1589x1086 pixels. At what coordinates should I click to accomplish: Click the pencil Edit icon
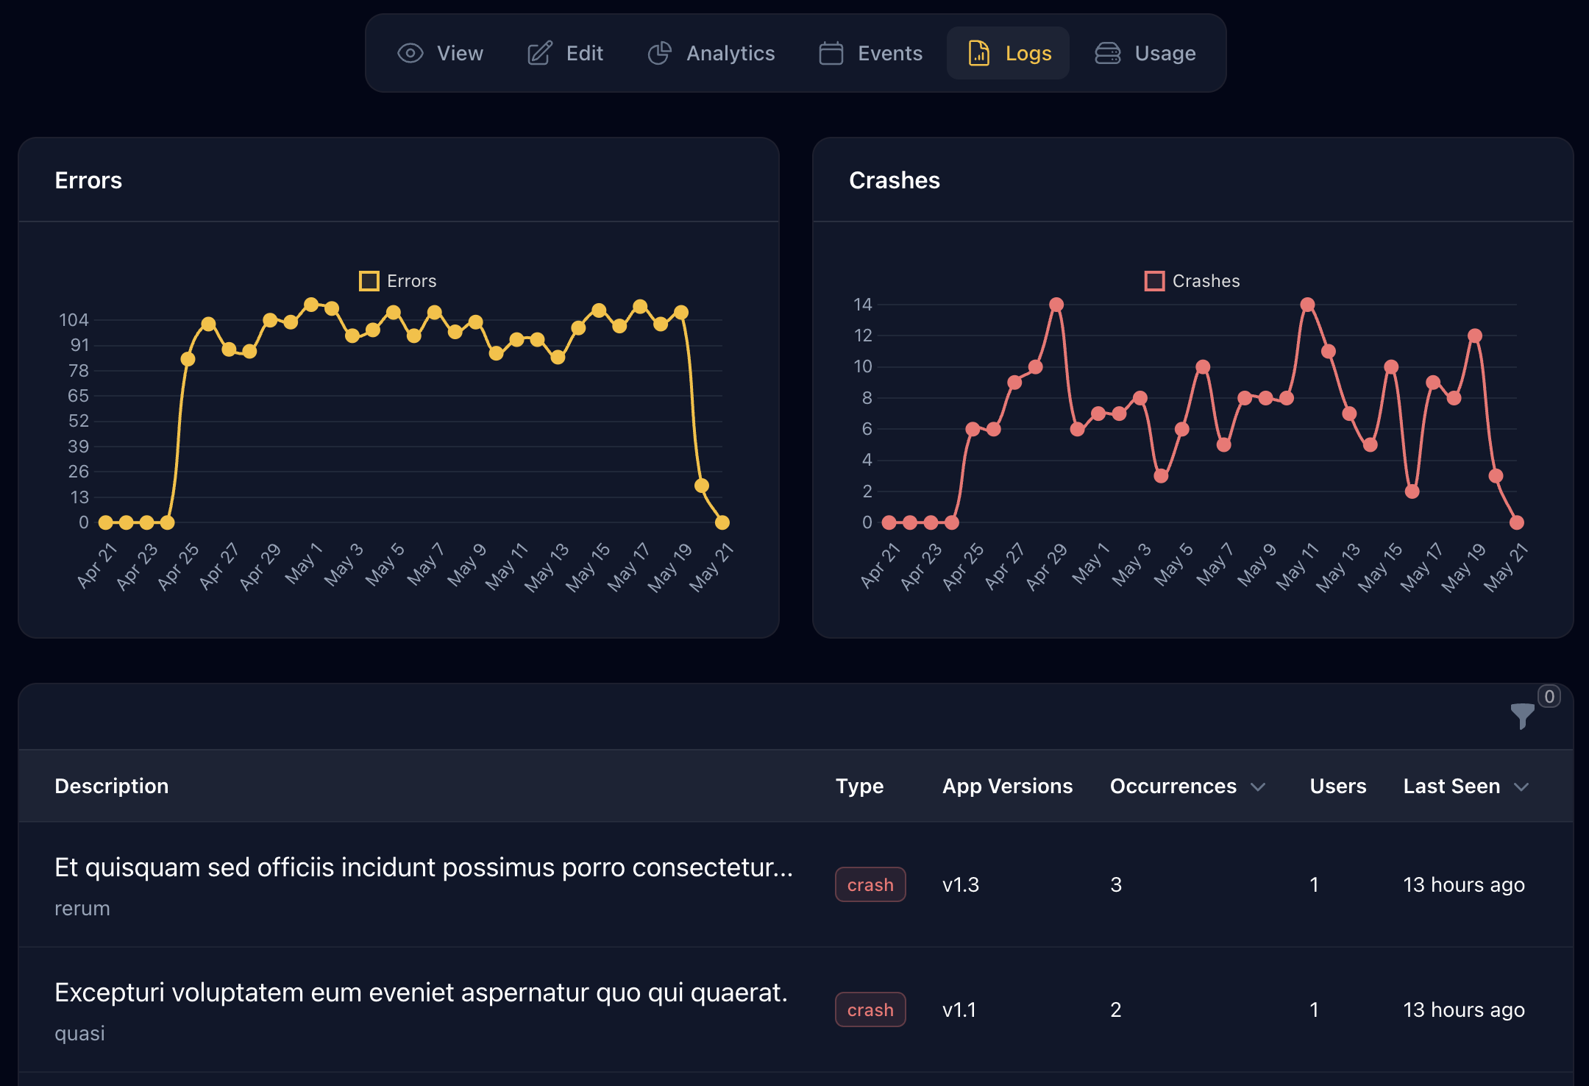pos(539,53)
